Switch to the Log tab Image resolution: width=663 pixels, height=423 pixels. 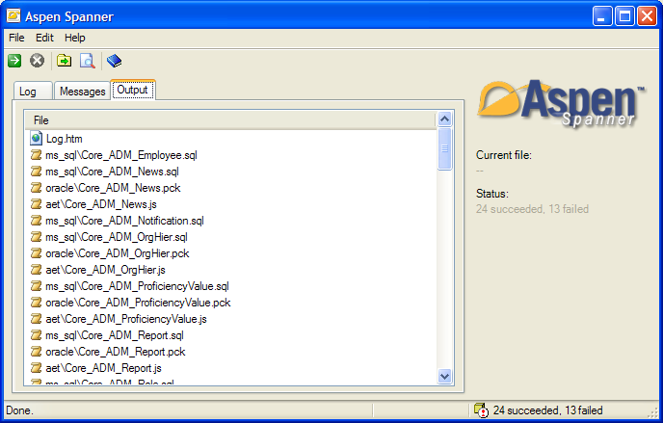pyautogui.click(x=28, y=92)
